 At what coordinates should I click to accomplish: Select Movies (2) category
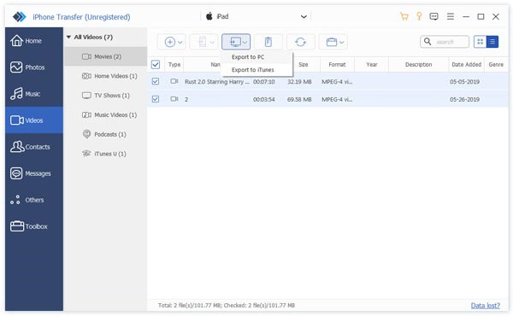(106, 56)
